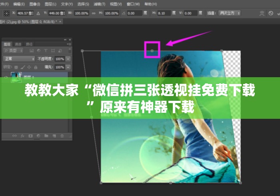This screenshot has height=196, width=280.
Task: Close the 图片 (2).jpg document tab
Action: point(60,22)
